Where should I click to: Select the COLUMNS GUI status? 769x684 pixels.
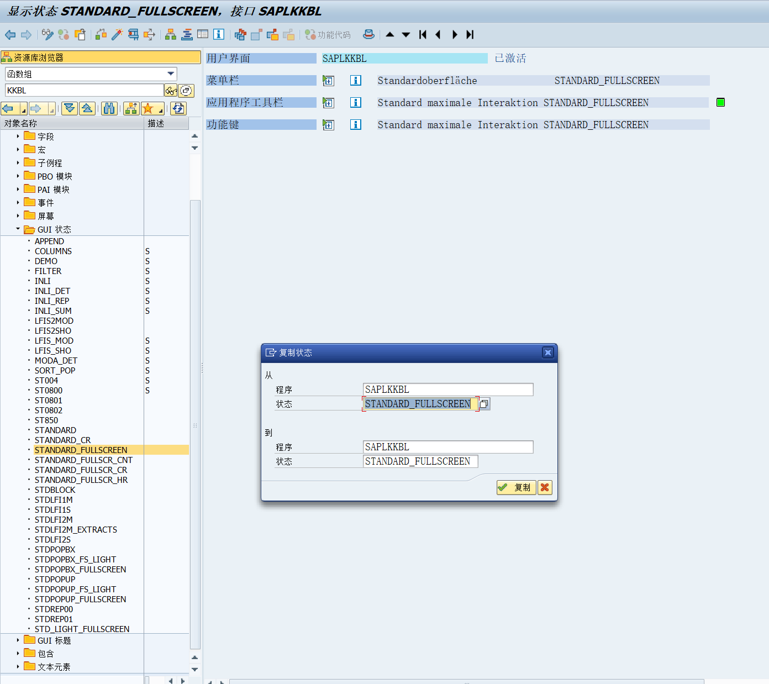point(53,251)
